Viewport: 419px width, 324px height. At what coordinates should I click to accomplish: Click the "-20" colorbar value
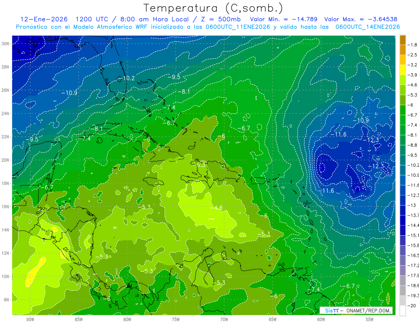pyautogui.click(x=411, y=305)
